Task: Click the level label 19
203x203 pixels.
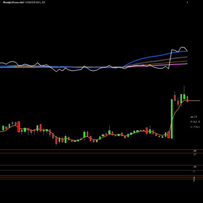Action: [195, 151]
